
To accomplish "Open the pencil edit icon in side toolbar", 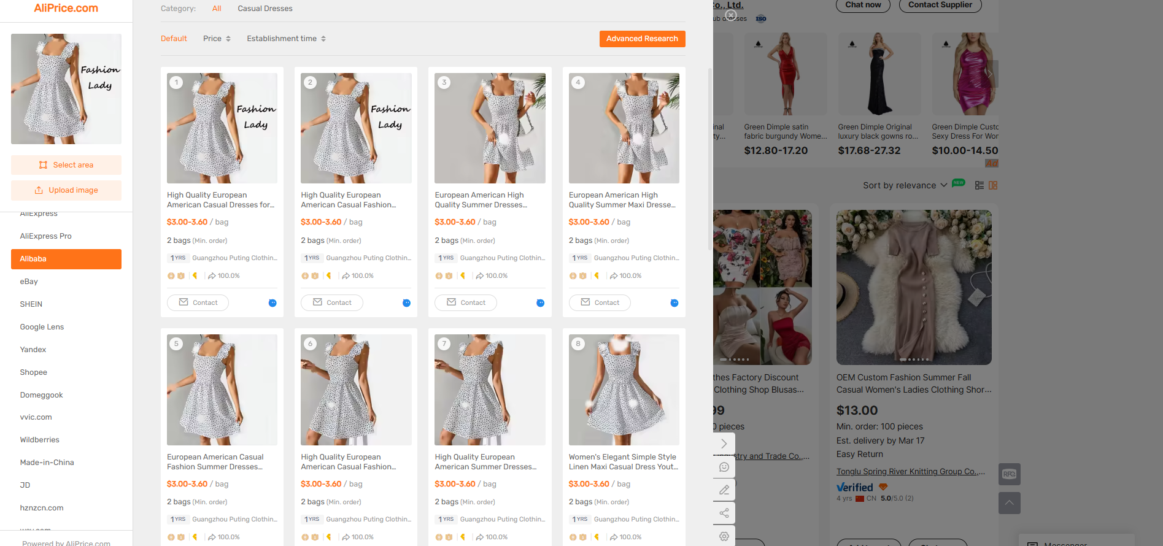I will tap(724, 490).
